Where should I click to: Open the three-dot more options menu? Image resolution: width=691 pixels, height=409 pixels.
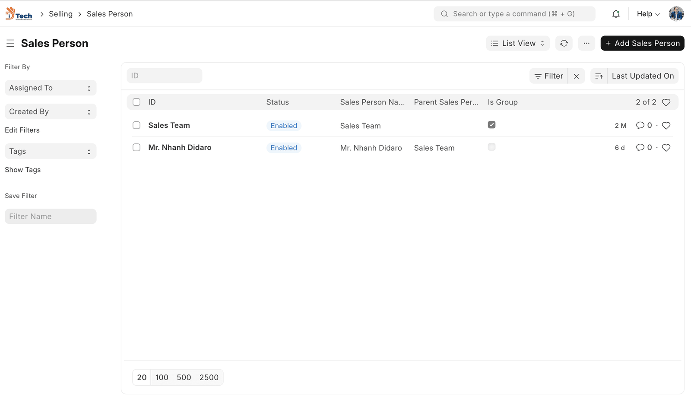click(x=586, y=43)
